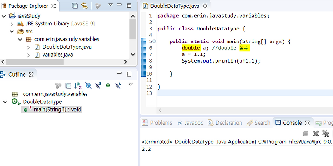Screen dimensions: 333x166
Task: Click the Terminate button in Console
Action: coord(306,134)
